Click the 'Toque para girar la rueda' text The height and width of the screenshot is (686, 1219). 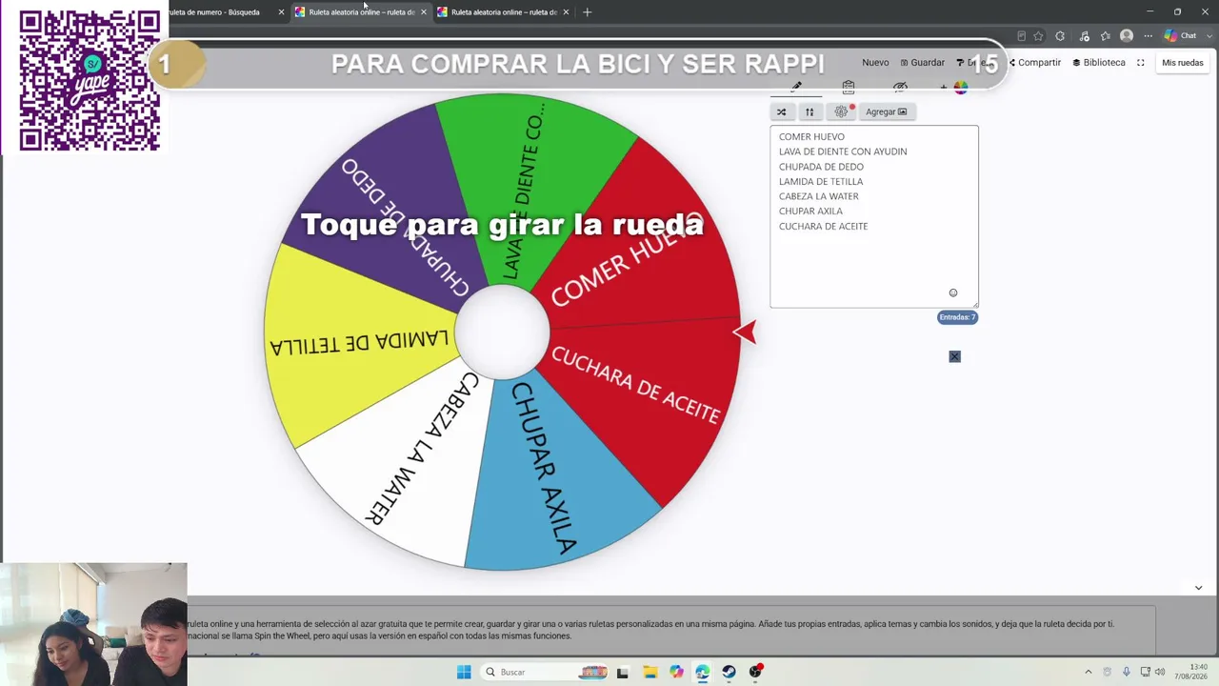click(502, 225)
